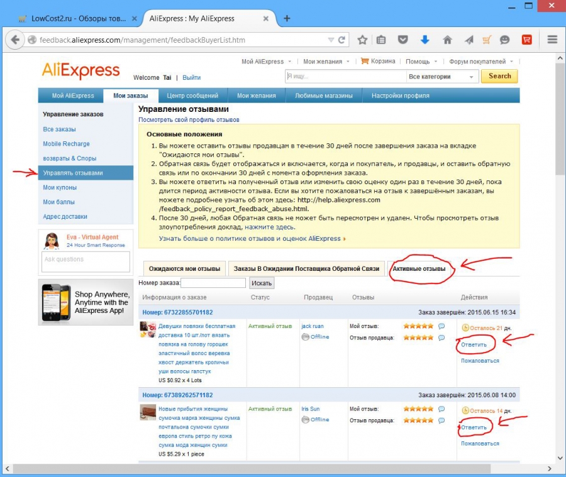This screenshot has width=566, height=477.
Task: Click the AliExpress App phone banner
Action: (x=86, y=302)
